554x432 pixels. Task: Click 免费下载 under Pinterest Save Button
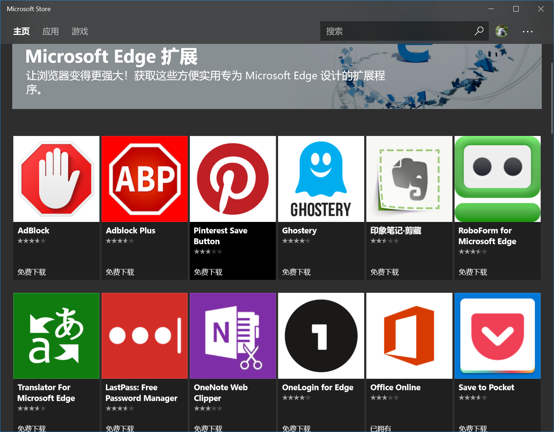tap(208, 272)
